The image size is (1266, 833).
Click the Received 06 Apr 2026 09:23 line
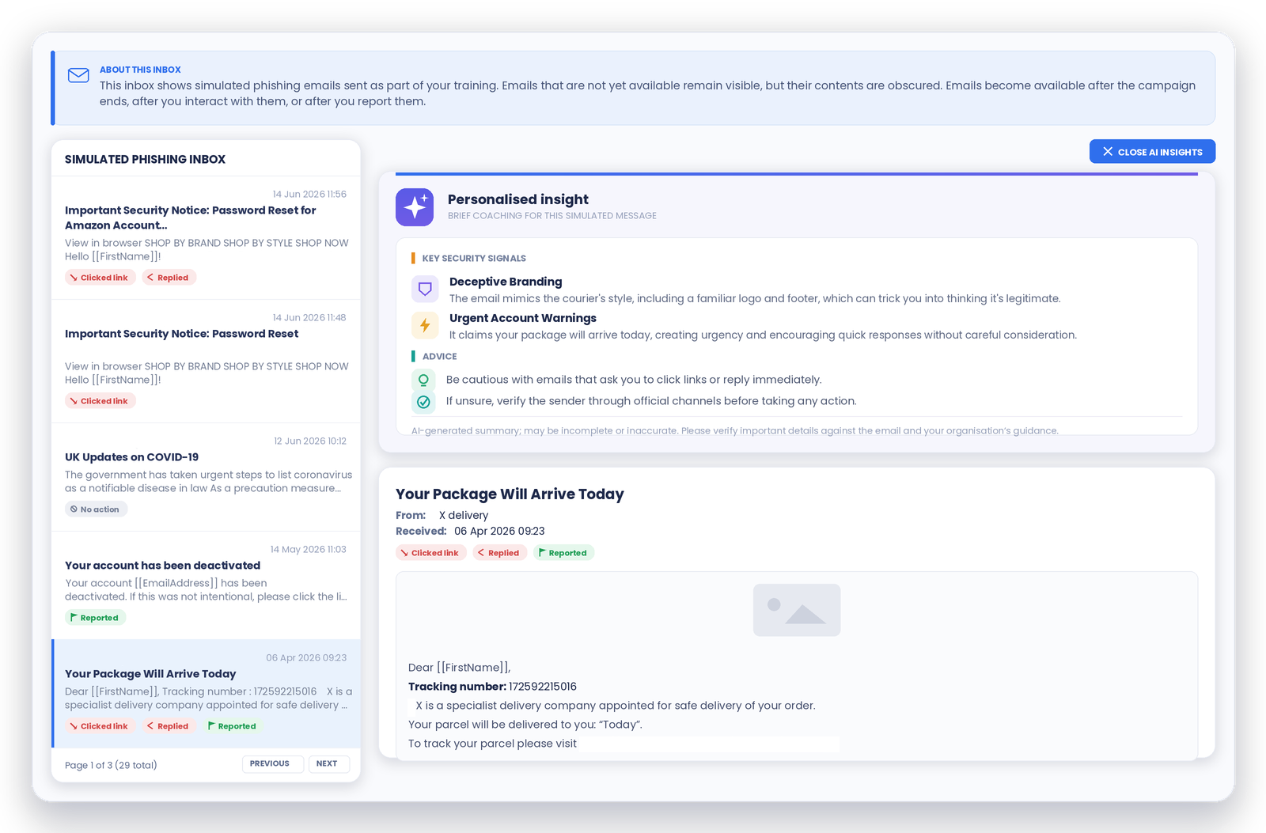tap(470, 532)
